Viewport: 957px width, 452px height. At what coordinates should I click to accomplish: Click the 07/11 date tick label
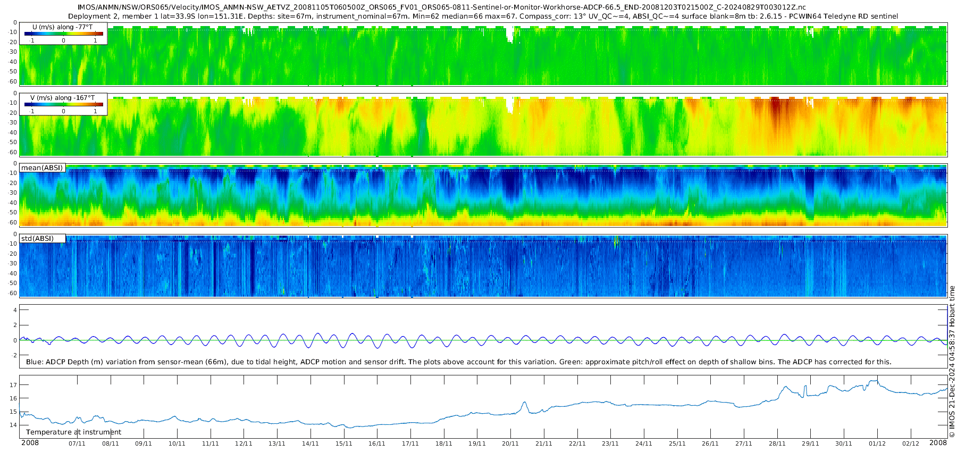pyautogui.click(x=77, y=443)
